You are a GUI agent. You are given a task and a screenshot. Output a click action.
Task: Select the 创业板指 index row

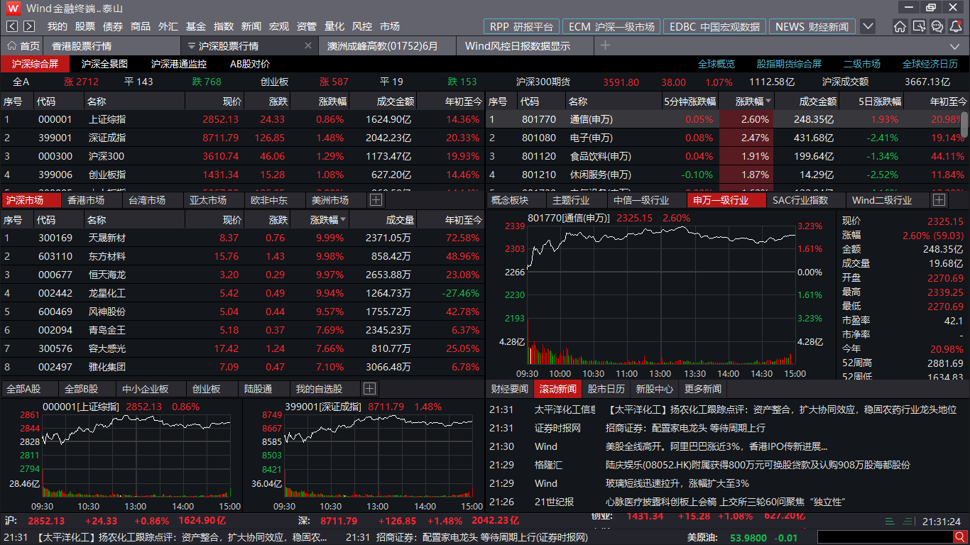pos(242,174)
